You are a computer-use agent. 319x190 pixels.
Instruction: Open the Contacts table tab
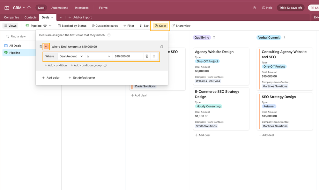(x=30, y=18)
